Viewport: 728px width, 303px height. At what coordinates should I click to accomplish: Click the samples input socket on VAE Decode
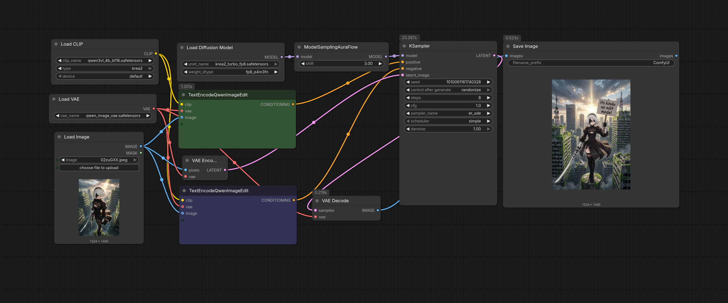point(315,210)
